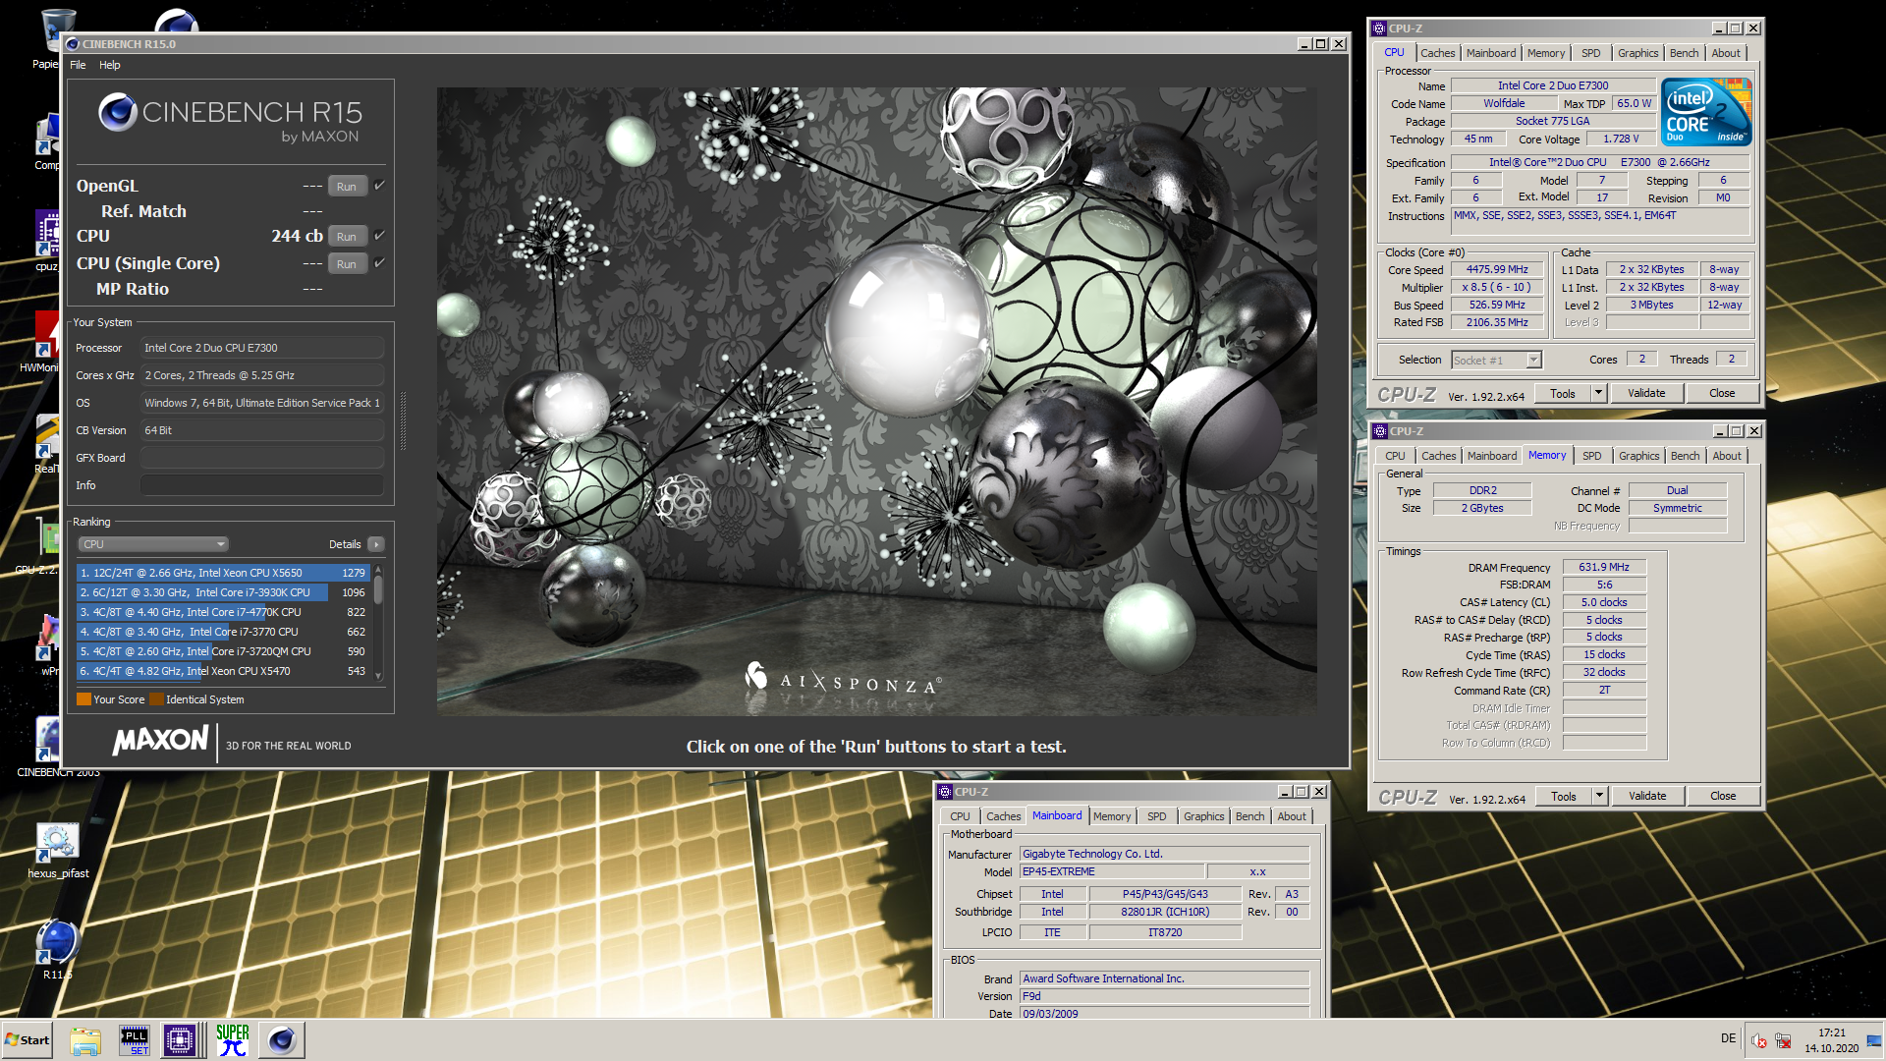
Task: Click Validate in CPU-Z CPU window
Action: [1646, 393]
